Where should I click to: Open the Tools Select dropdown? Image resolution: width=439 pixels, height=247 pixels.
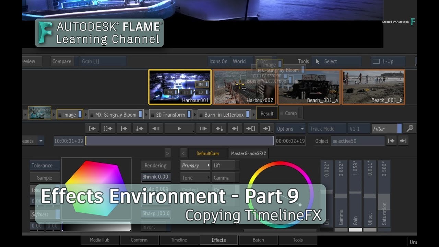click(x=336, y=61)
